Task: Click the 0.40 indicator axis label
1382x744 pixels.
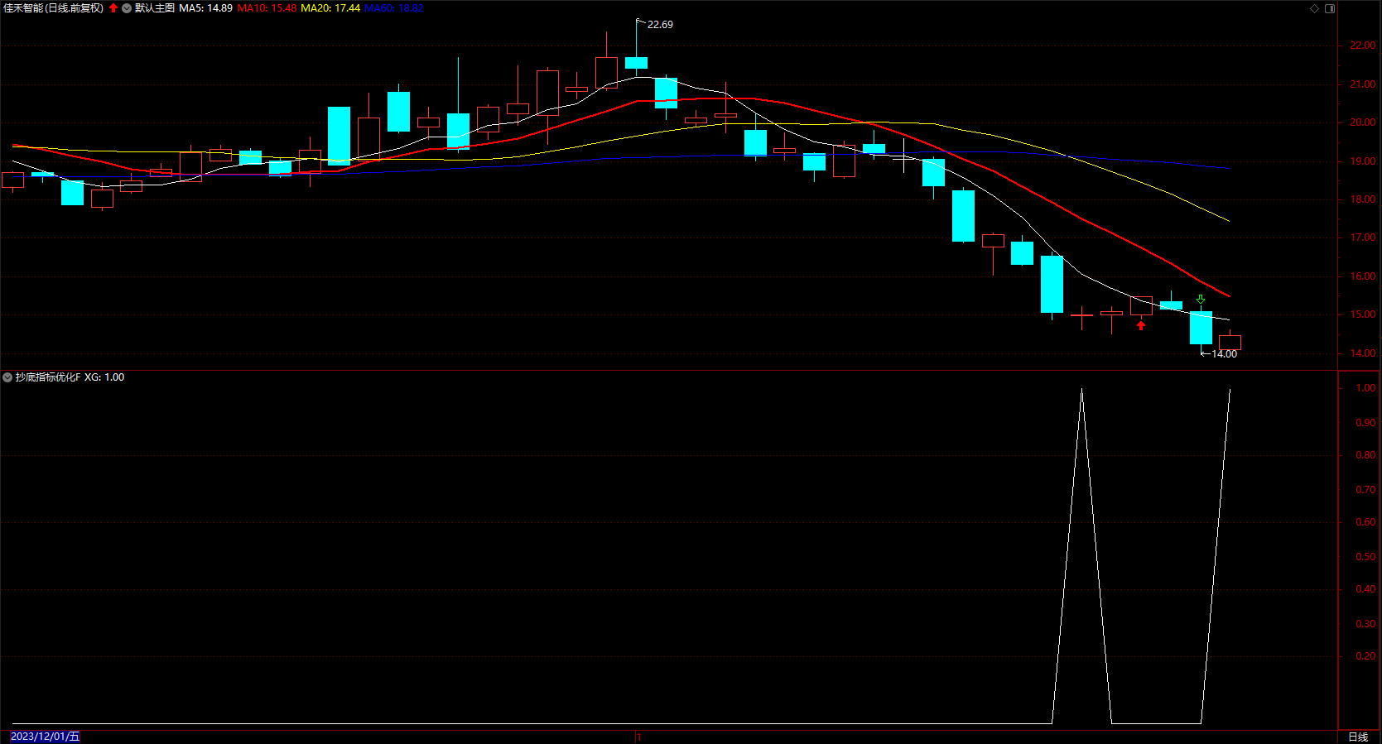Action: 1365,589
